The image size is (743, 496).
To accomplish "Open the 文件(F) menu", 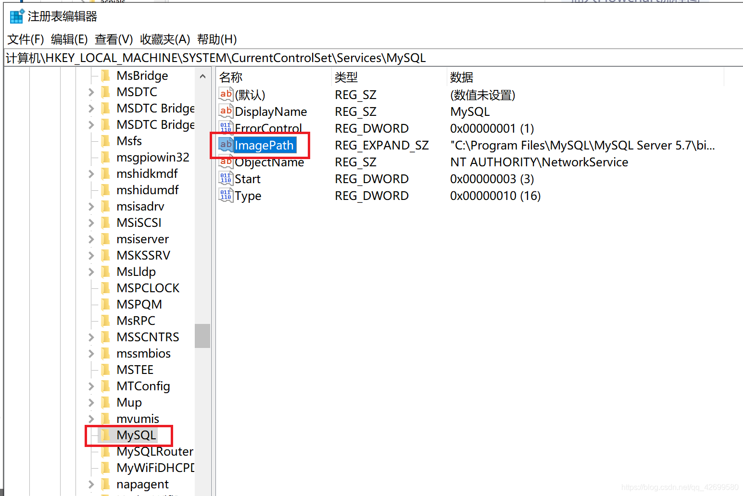I will (25, 39).
